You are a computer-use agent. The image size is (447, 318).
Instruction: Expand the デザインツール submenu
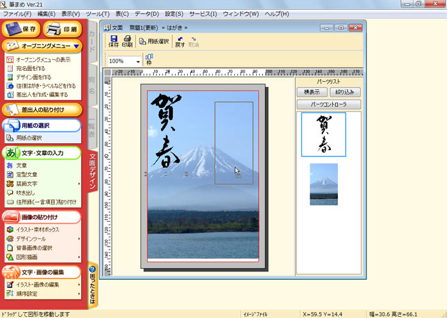pyautogui.click(x=34, y=239)
